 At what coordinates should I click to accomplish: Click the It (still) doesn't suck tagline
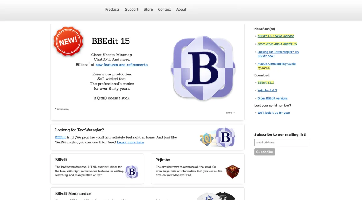(112, 98)
